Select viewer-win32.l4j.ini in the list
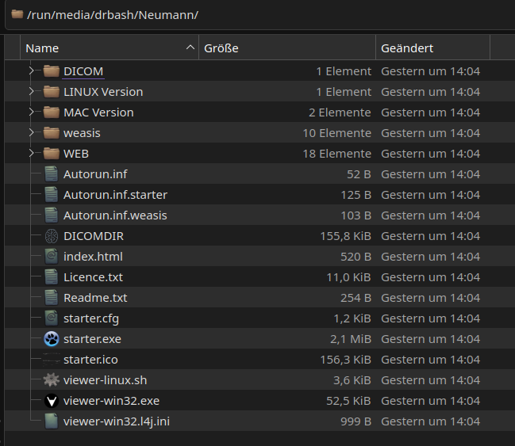 (116, 421)
